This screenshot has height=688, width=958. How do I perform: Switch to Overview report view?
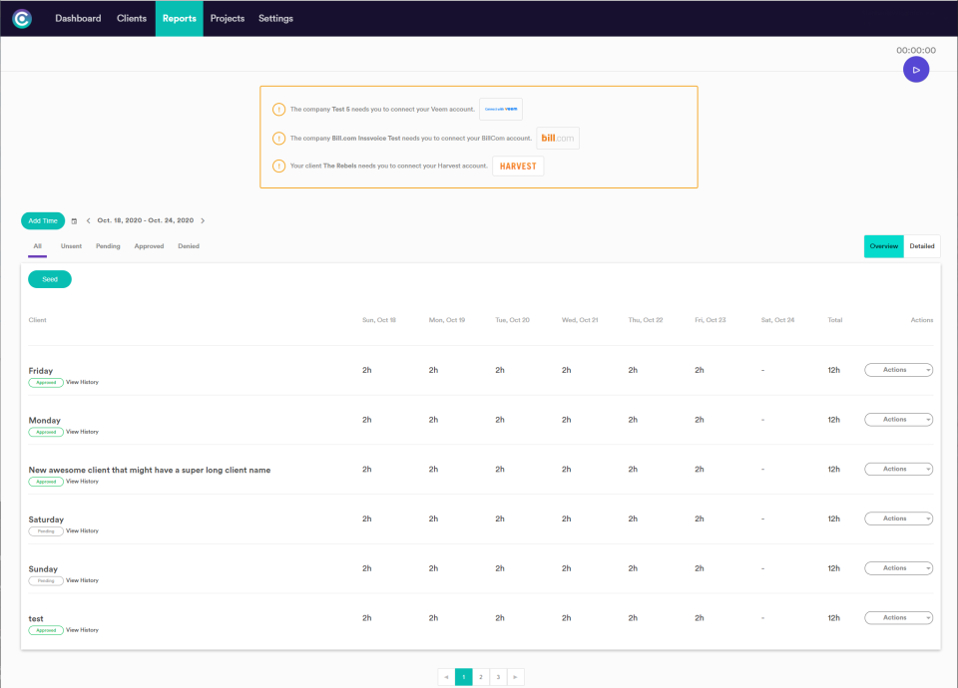[x=883, y=245]
